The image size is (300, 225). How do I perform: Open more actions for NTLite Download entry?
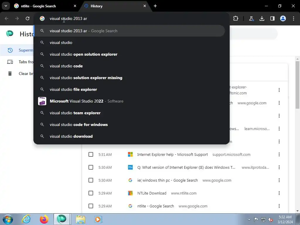pos(279,193)
